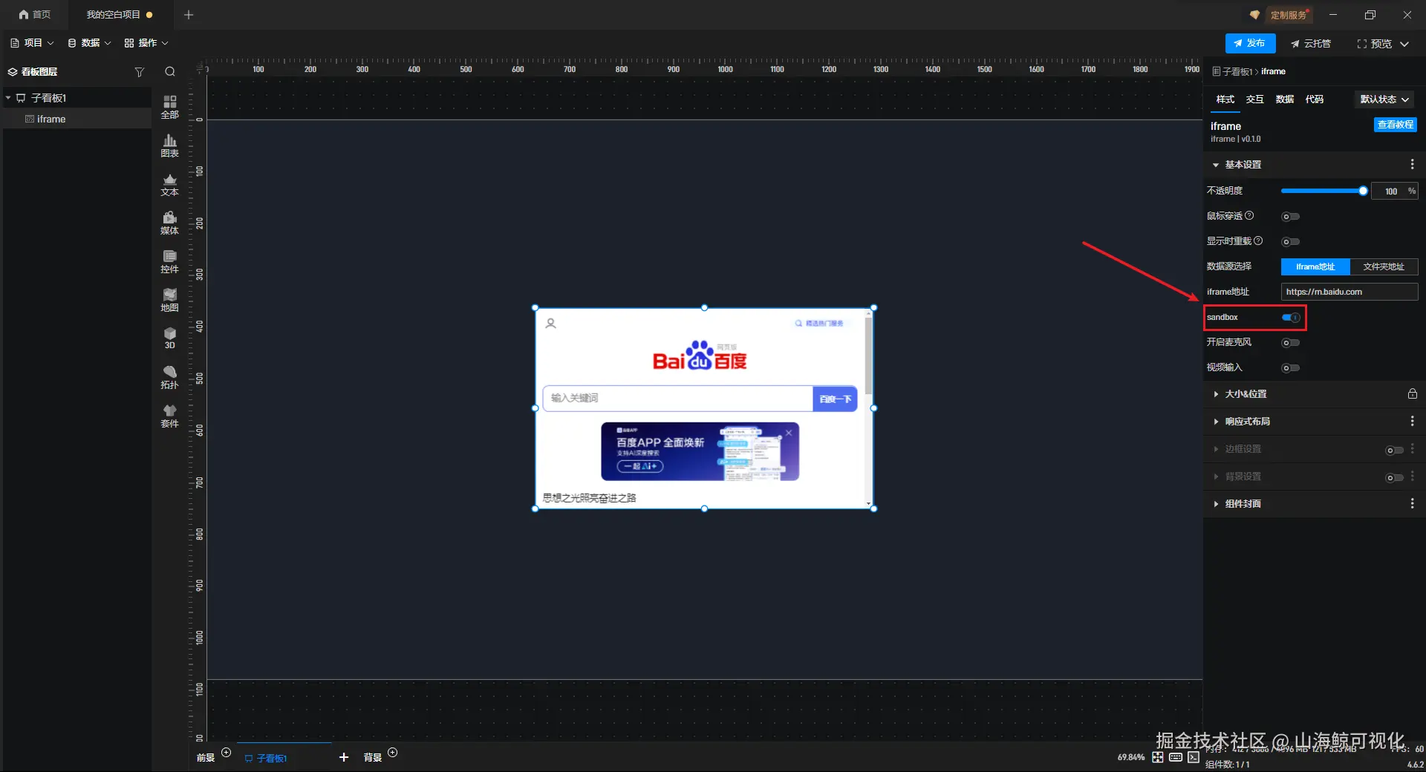Select the iframe layer in the tree
This screenshot has width=1426, height=772.
[x=77, y=119]
